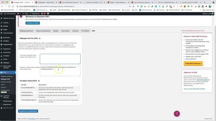Viewport: 216px width, 121px height.
Task: Switch to the Taxonomies tab
Action: tap(65, 31)
